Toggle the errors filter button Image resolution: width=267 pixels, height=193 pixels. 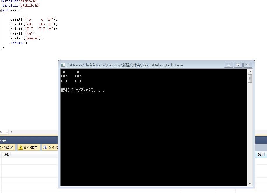[x=7, y=147]
